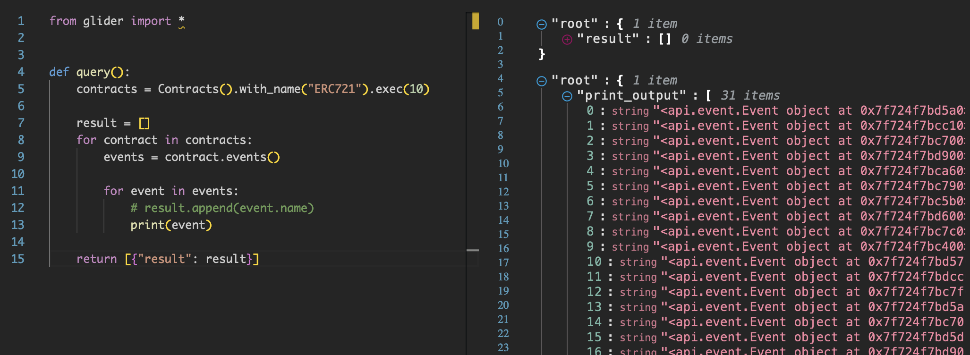The width and height of the screenshot is (970, 355).
Task: Click the yellow marker in editor minimap
Action: pyautogui.click(x=475, y=21)
